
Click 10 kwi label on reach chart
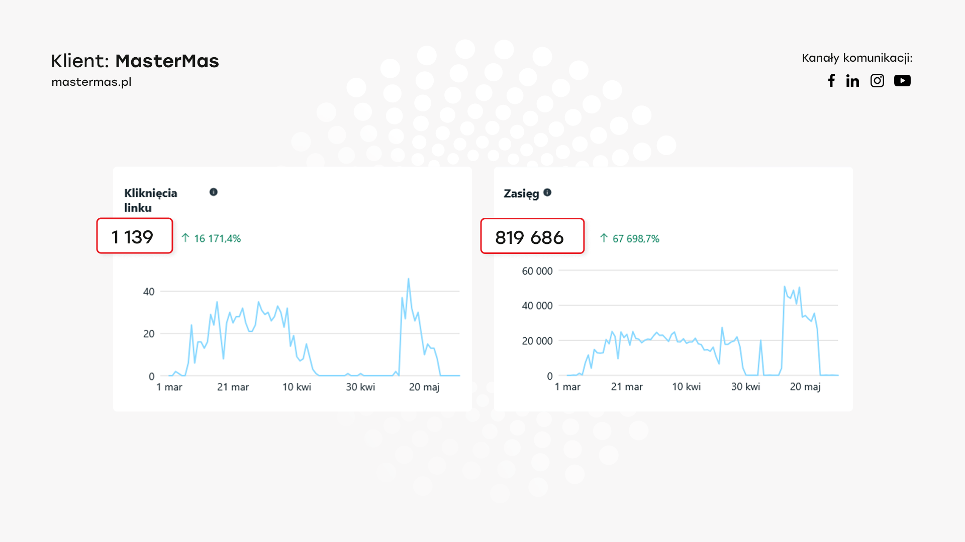click(x=686, y=386)
